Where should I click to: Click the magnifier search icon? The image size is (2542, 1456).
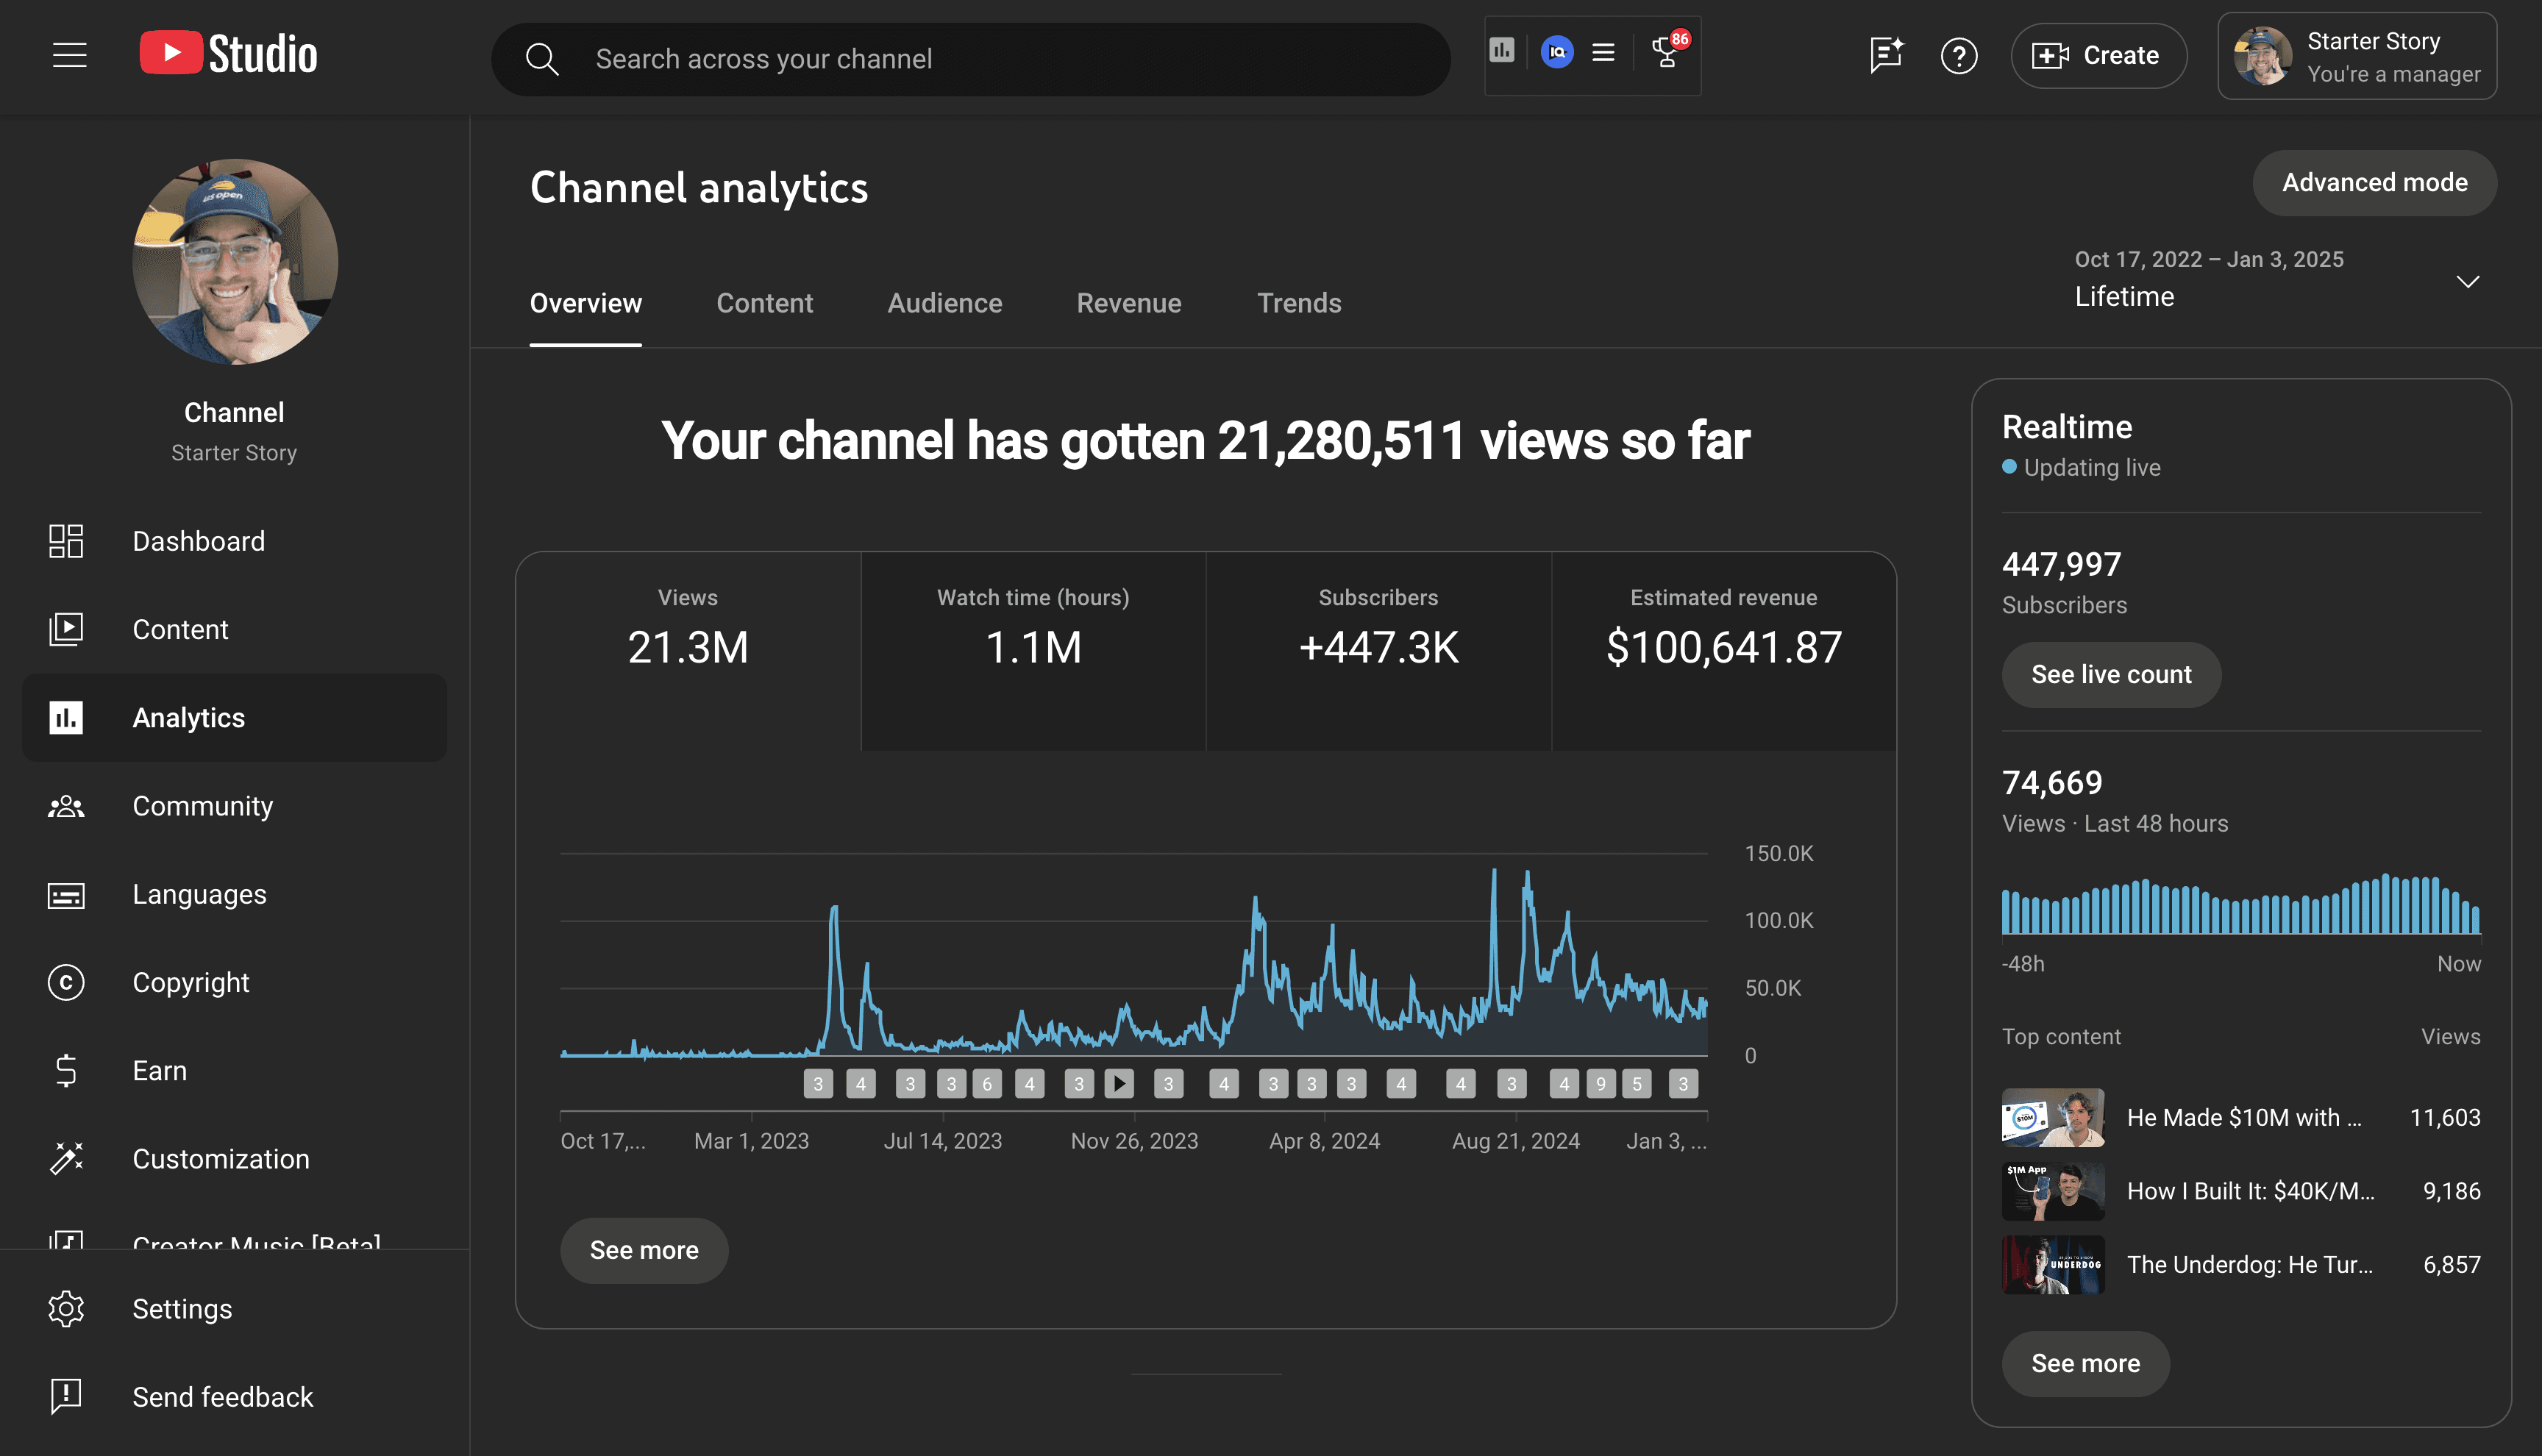coord(542,59)
